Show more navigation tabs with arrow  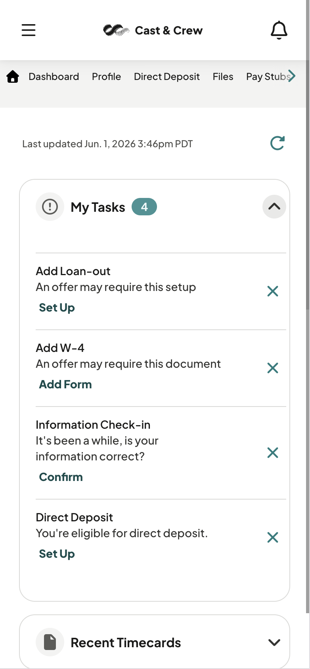[292, 76]
